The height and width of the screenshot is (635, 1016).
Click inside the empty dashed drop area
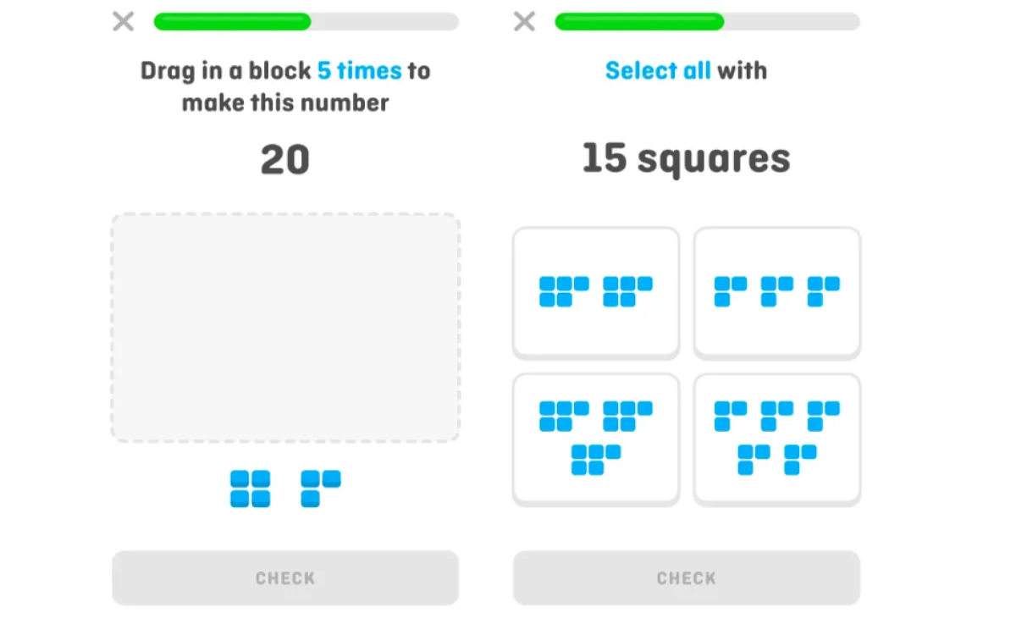[x=285, y=327]
